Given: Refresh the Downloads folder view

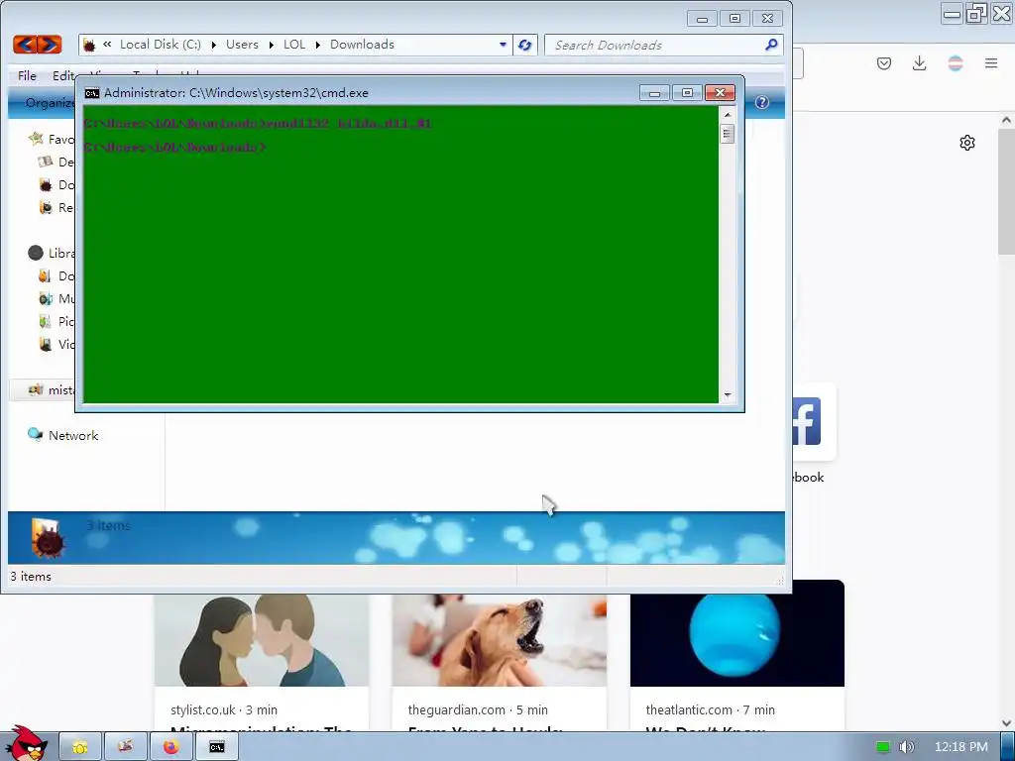Looking at the screenshot, I should (525, 45).
